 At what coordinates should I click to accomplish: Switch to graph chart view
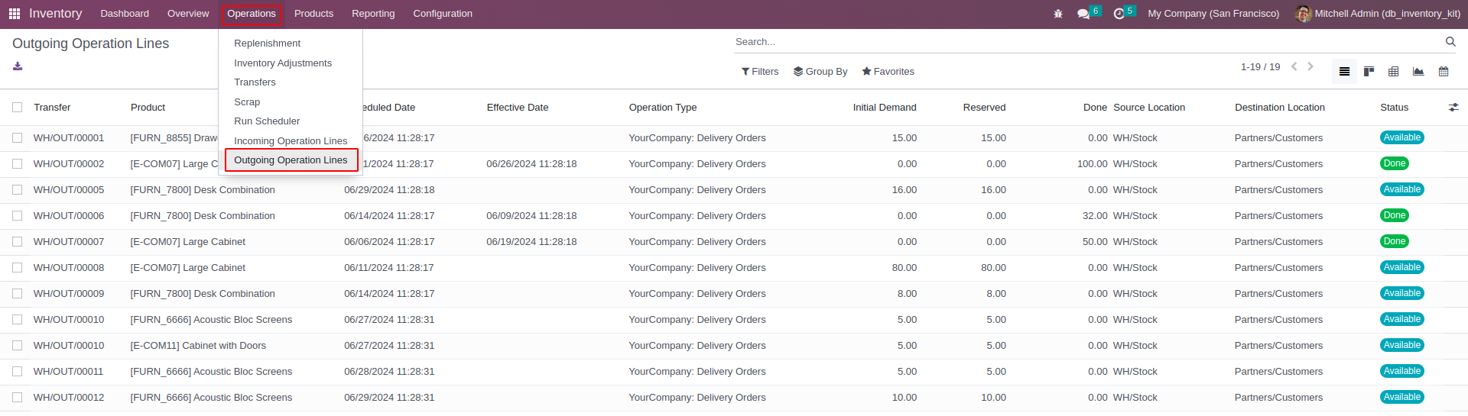click(1418, 72)
